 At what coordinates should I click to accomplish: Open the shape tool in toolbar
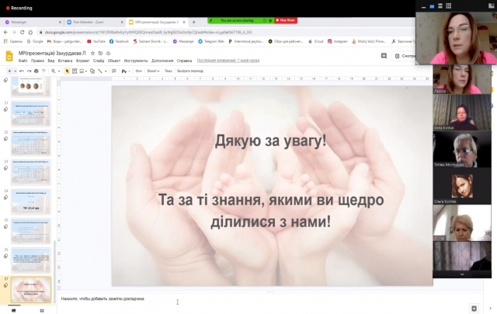click(x=92, y=71)
